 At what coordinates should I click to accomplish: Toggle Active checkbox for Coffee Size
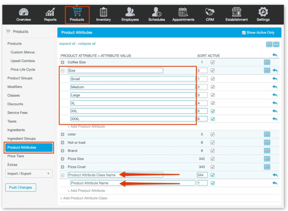(x=213, y=62)
